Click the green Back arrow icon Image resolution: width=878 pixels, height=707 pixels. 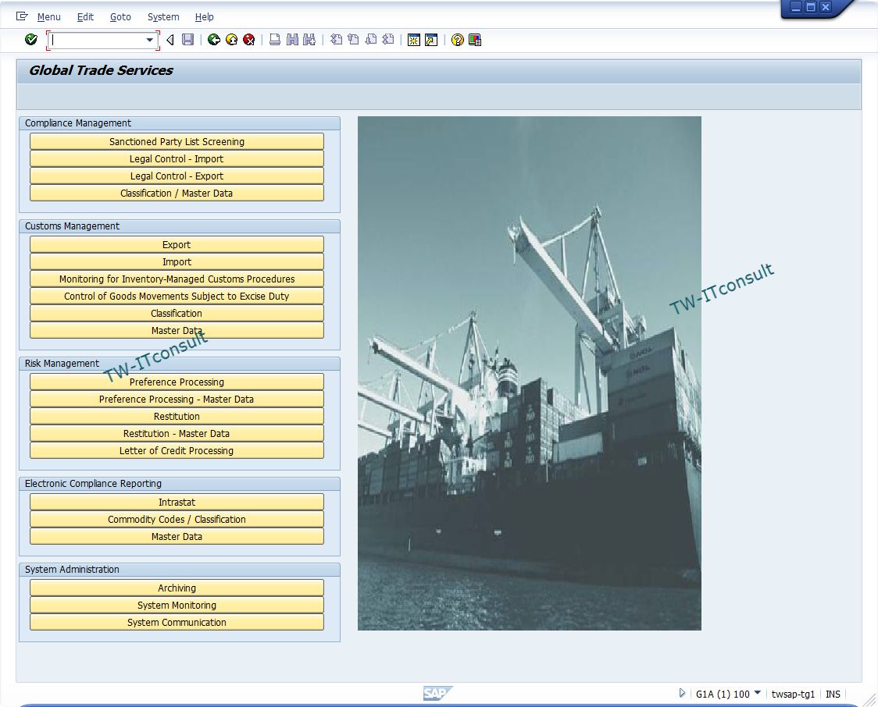click(x=214, y=40)
